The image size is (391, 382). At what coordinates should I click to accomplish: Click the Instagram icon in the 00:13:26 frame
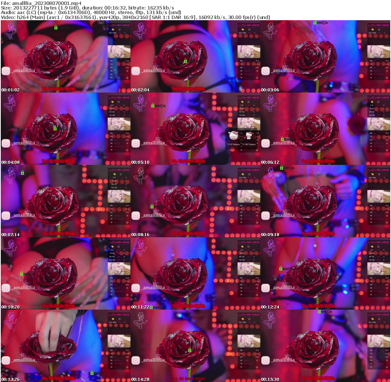tap(6, 360)
